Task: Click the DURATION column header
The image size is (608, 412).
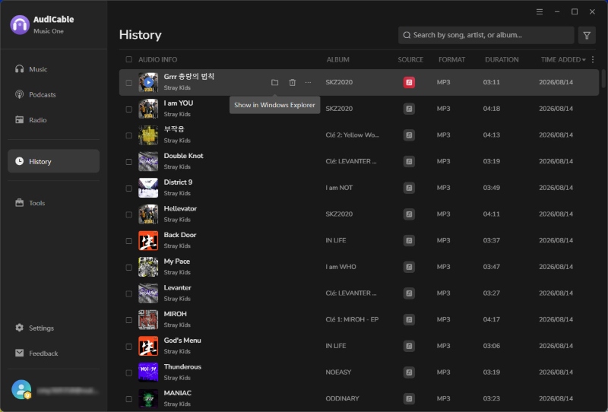Action: (502, 60)
